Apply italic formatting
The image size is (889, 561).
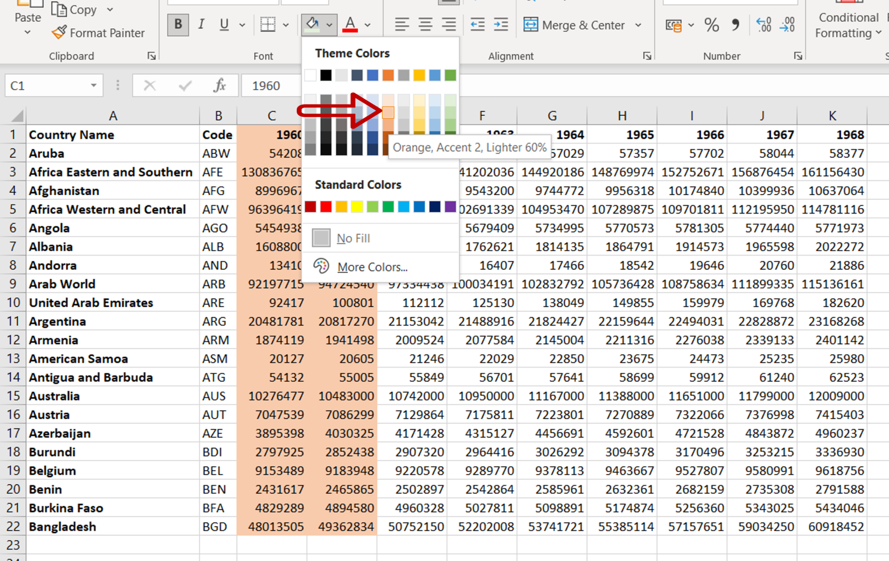coord(201,25)
